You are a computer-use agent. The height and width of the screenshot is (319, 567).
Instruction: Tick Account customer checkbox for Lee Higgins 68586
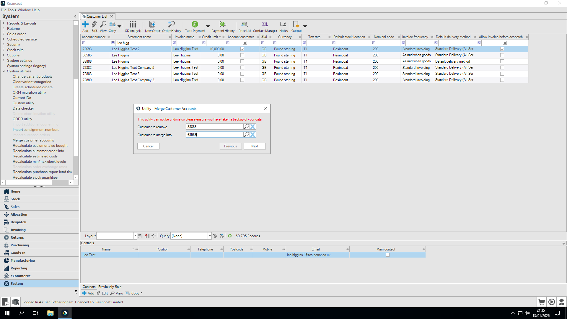242,55
